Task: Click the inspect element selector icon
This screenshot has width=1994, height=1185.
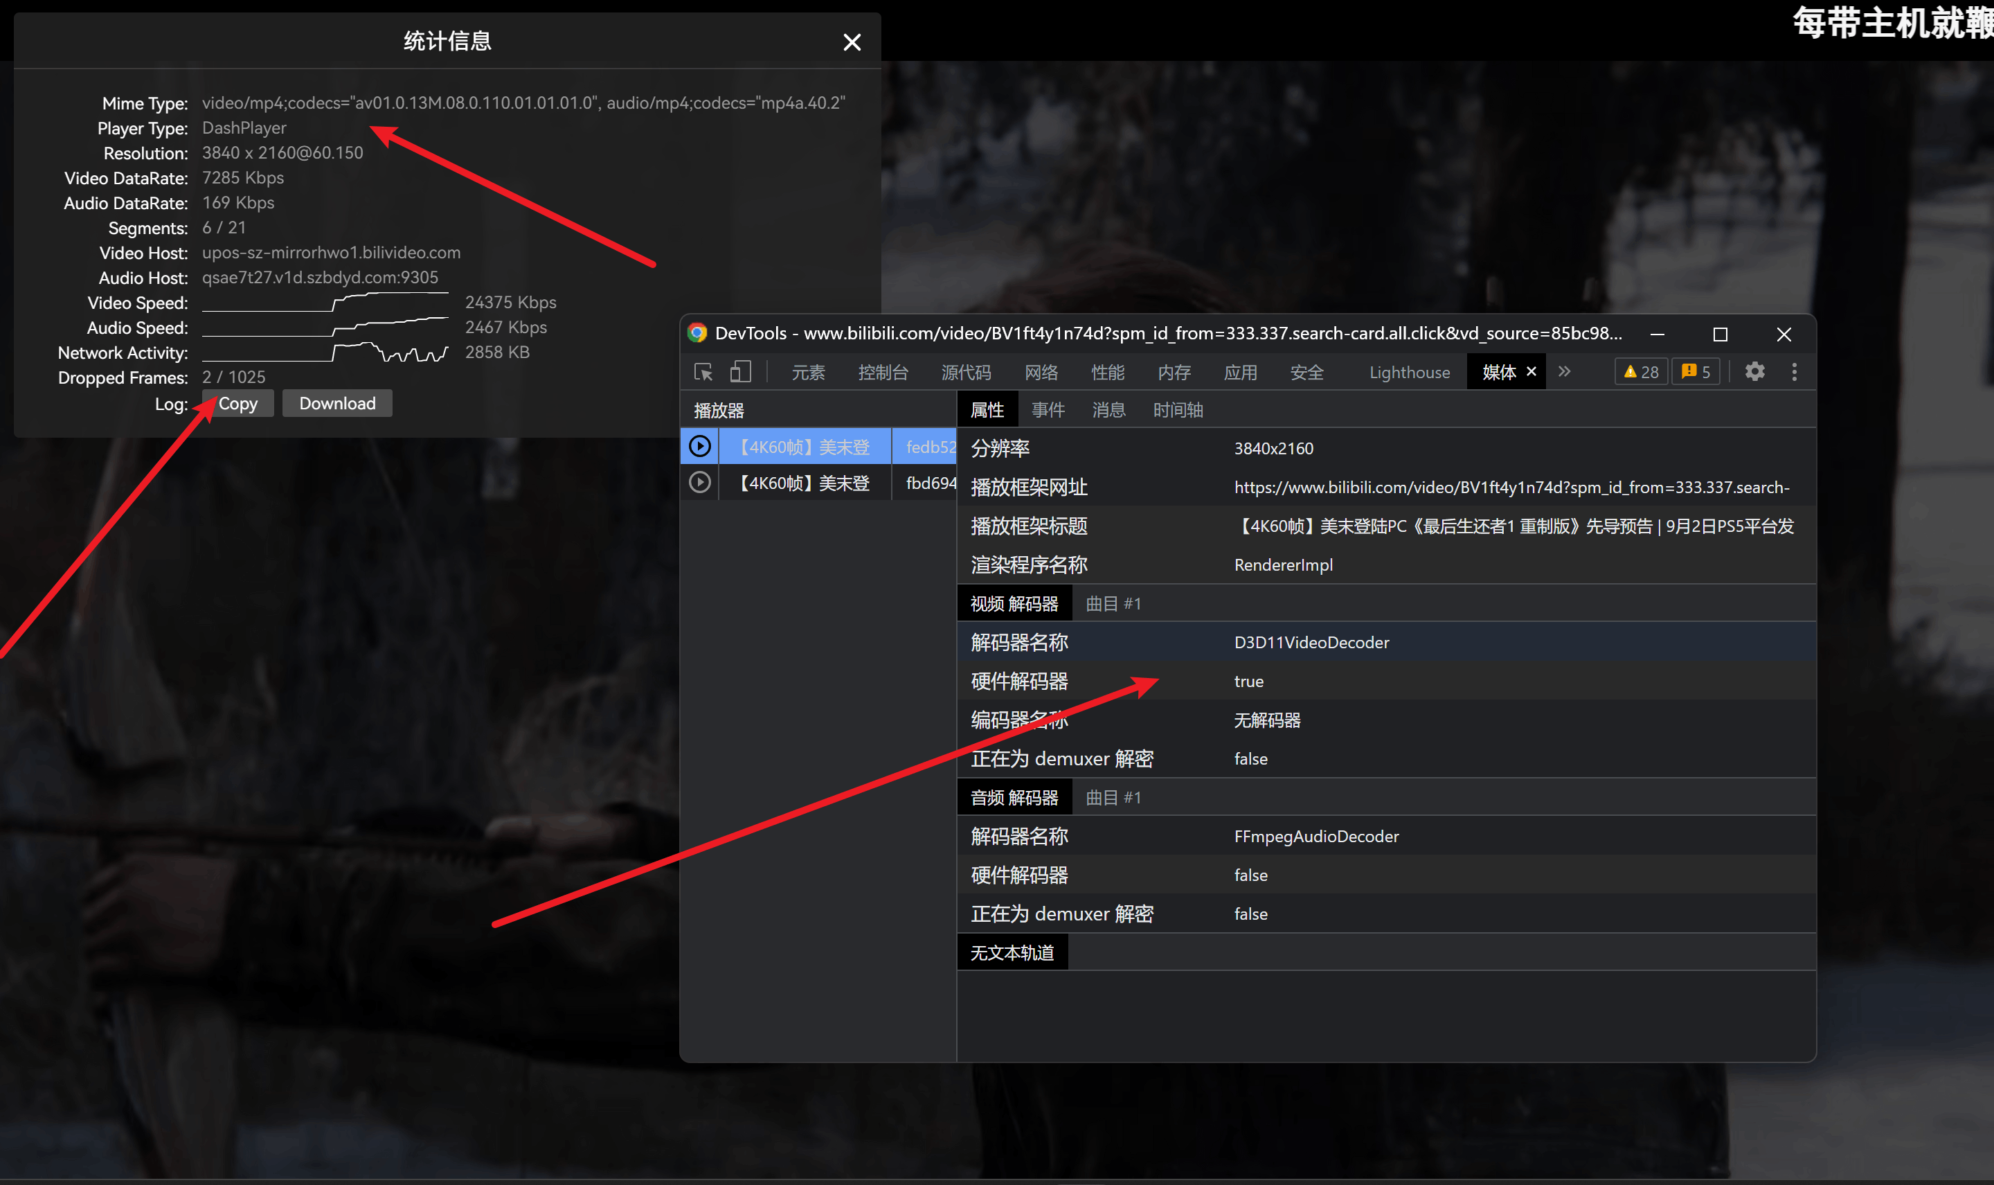Action: 703,372
